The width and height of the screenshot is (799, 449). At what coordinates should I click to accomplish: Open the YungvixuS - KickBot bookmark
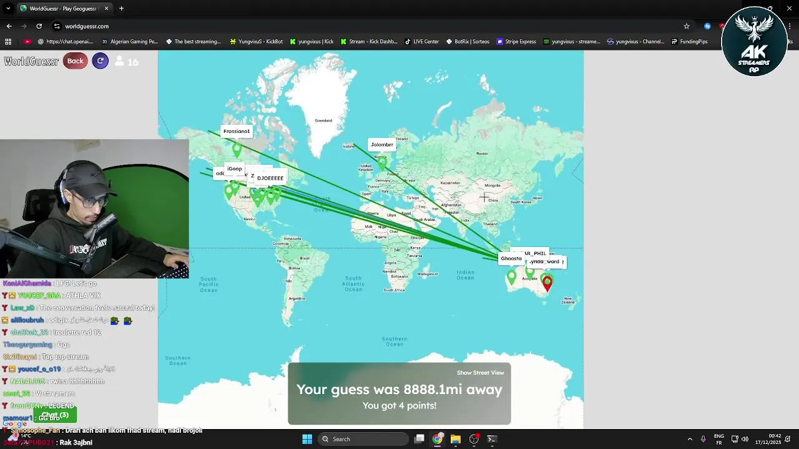pos(256,42)
